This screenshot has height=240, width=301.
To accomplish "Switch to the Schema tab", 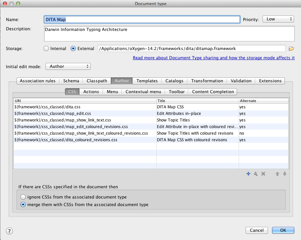I will (x=71, y=81).
